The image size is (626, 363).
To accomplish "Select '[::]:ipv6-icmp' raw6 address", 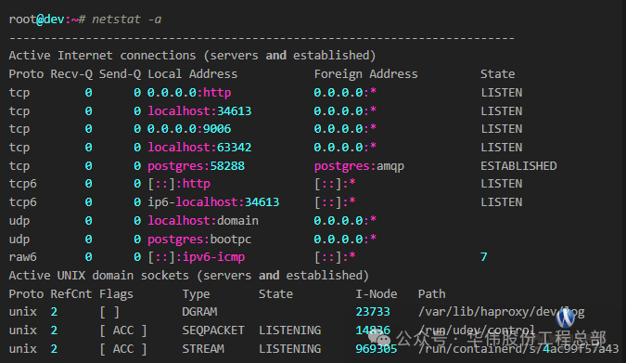I will (x=196, y=257).
